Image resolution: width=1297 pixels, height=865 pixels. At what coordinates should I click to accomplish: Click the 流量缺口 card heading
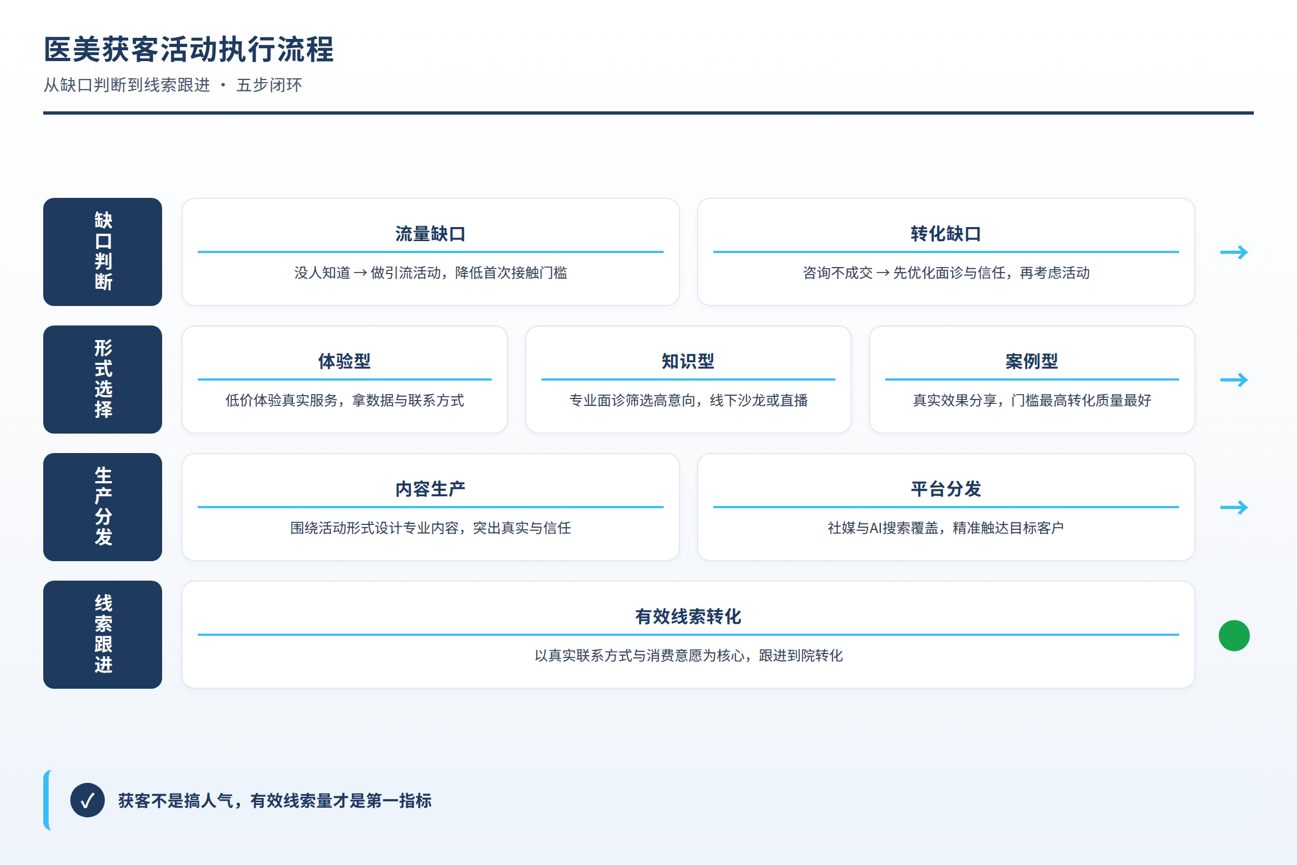pyautogui.click(x=430, y=234)
